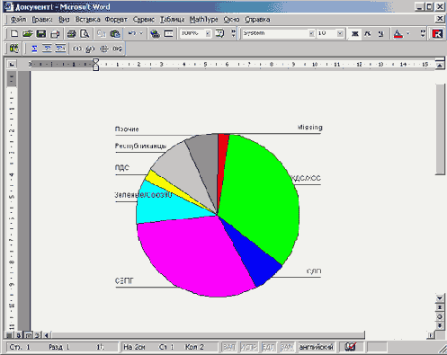This screenshot has height=355, width=447.
Task: Open the font size dropdown
Action: tap(340, 33)
